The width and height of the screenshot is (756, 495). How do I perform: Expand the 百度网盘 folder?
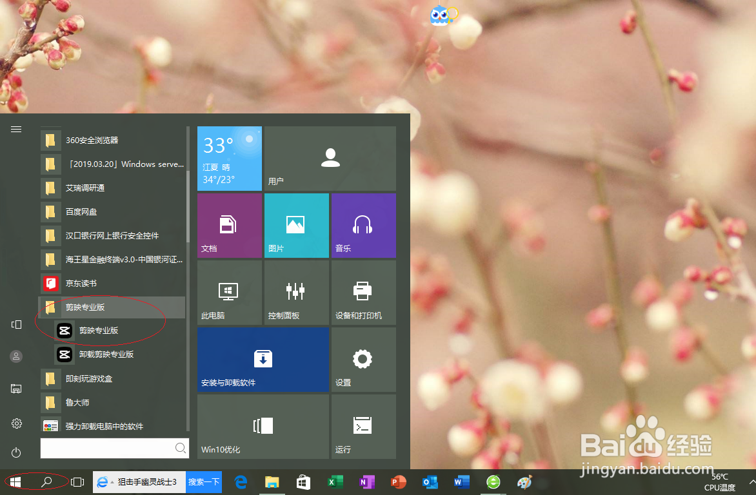point(112,211)
